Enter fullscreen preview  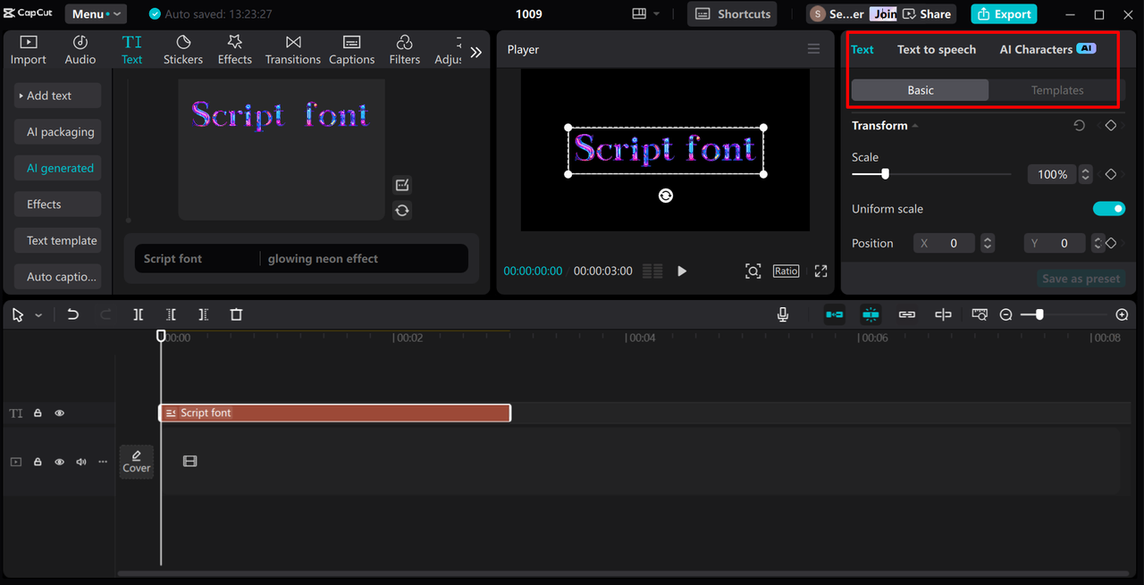pos(820,271)
